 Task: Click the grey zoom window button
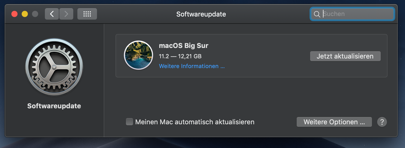pyautogui.click(x=35, y=14)
